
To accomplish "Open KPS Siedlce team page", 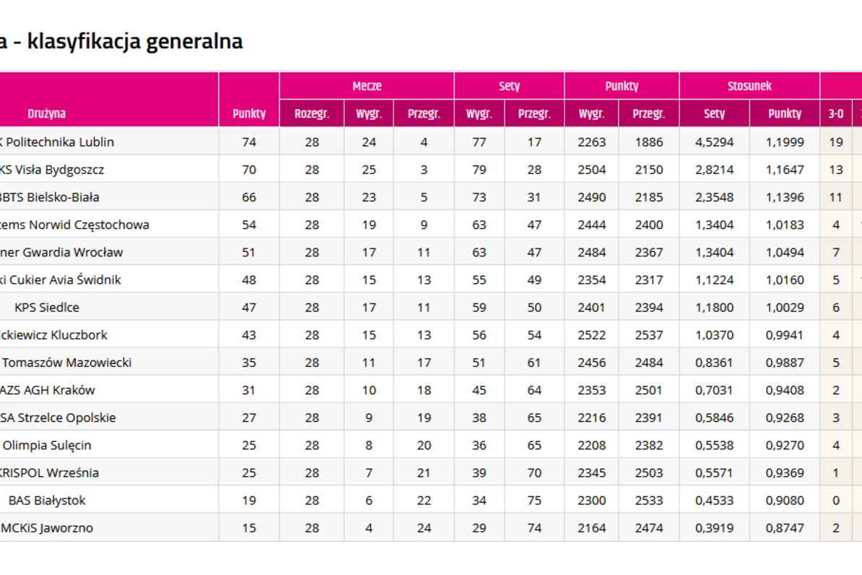I will click(x=47, y=307).
